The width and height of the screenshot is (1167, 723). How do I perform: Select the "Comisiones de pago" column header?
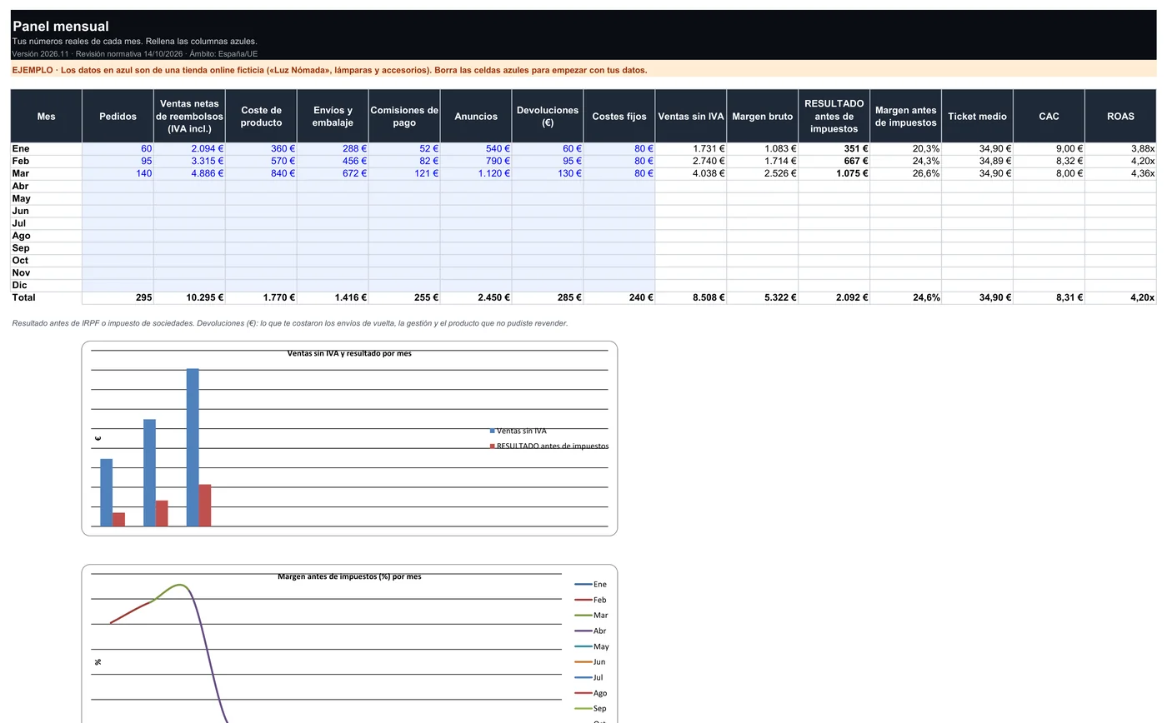[x=404, y=117]
